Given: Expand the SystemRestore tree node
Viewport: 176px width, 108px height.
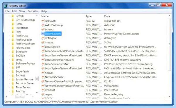Looking at the screenshot, I should click(x=9, y=79).
